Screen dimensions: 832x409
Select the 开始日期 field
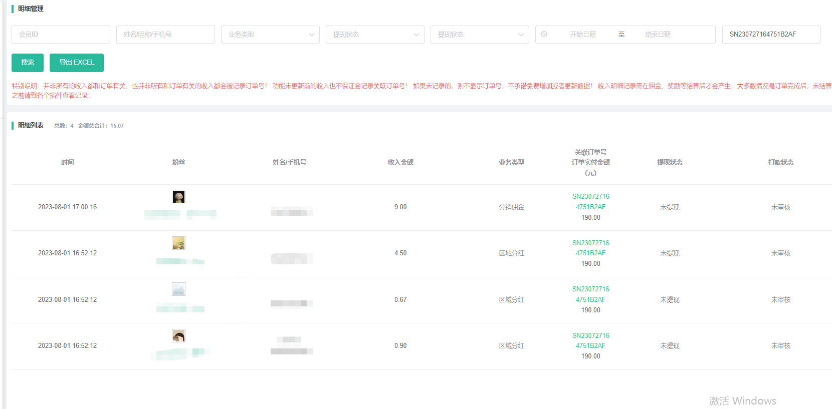[x=582, y=35]
